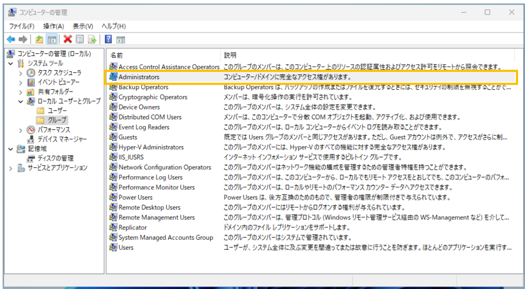
Task: Select the Power Users group icon
Action: click(x=113, y=197)
